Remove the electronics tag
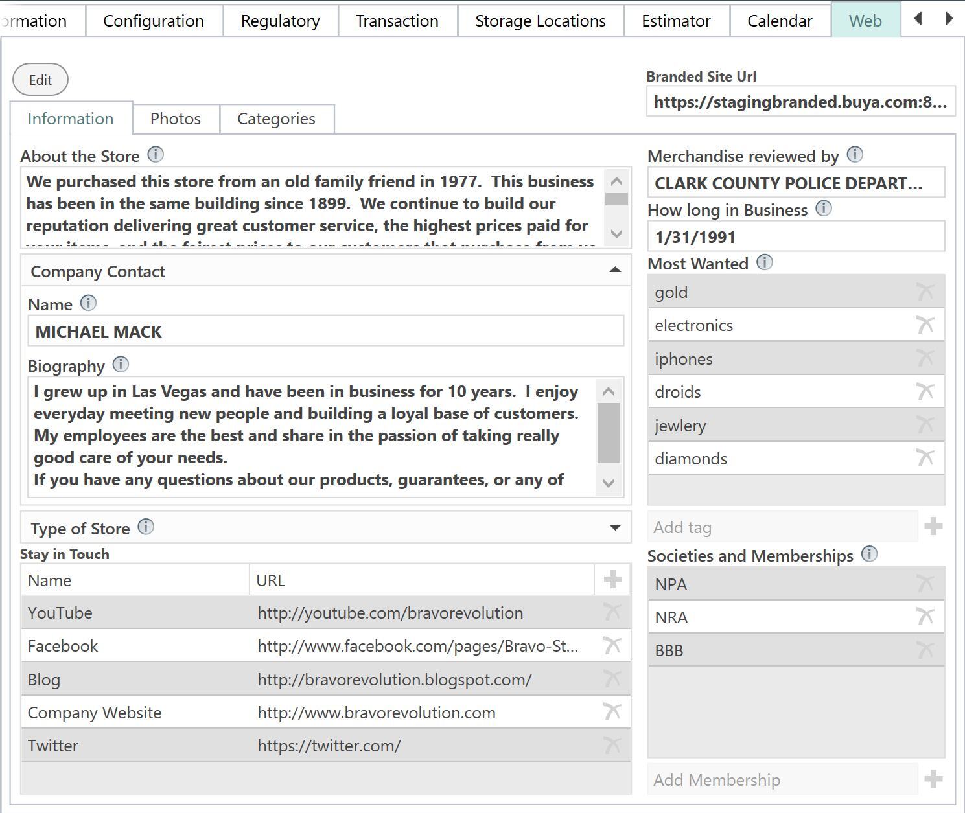 point(925,325)
